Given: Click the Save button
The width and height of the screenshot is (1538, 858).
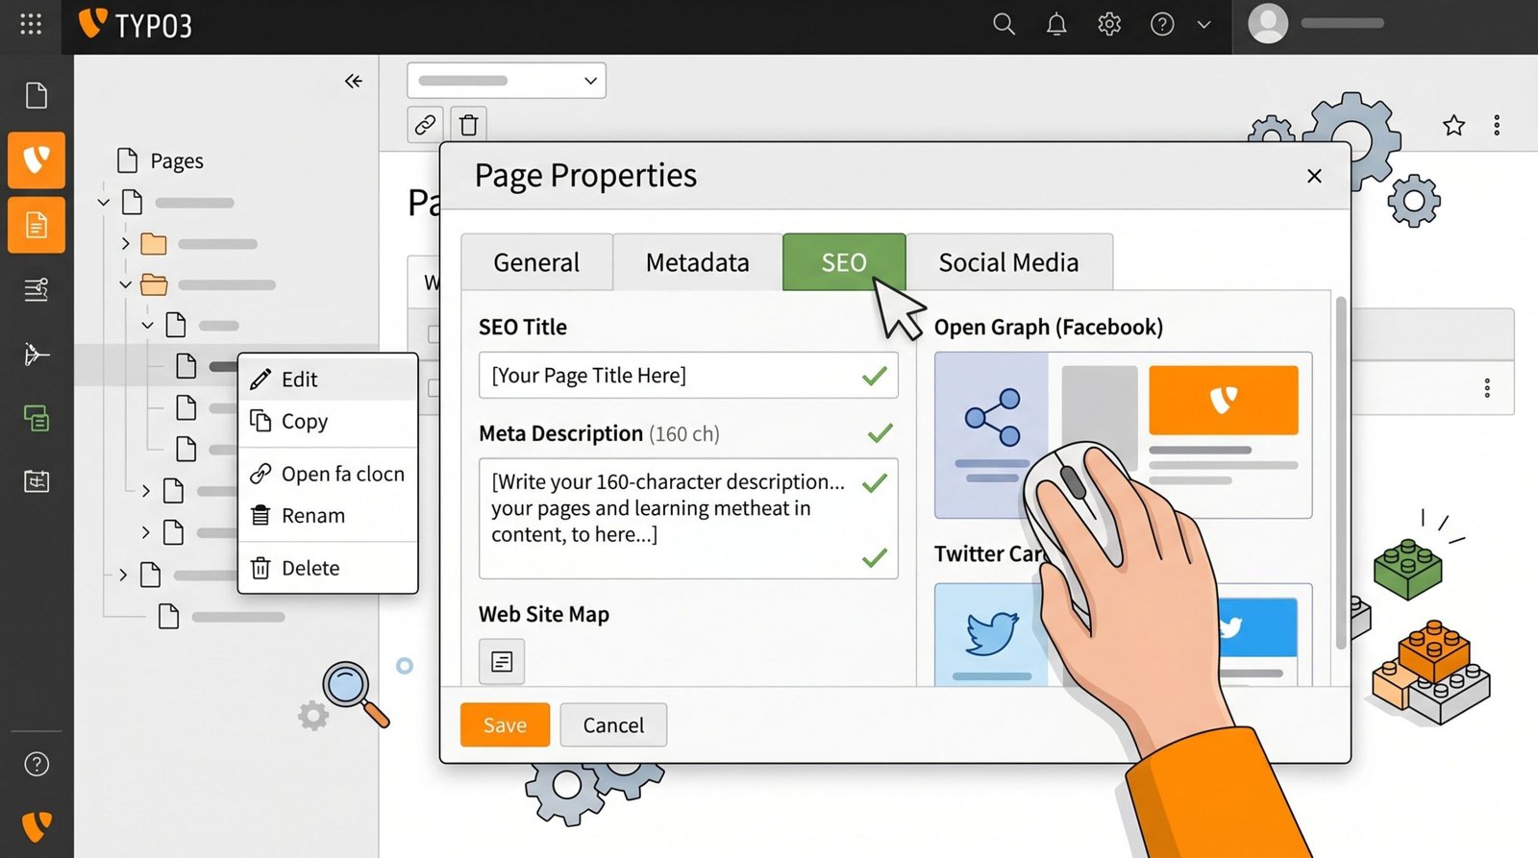Looking at the screenshot, I should point(505,725).
